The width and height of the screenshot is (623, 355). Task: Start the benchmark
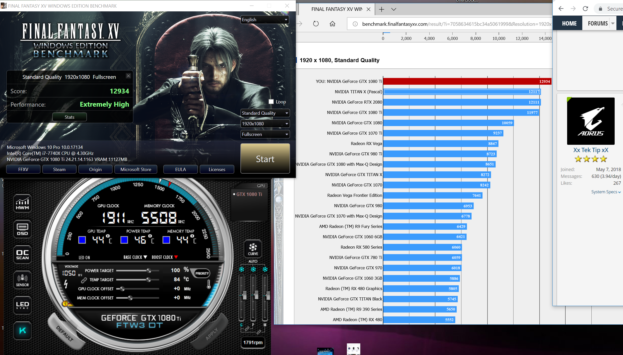[265, 159]
